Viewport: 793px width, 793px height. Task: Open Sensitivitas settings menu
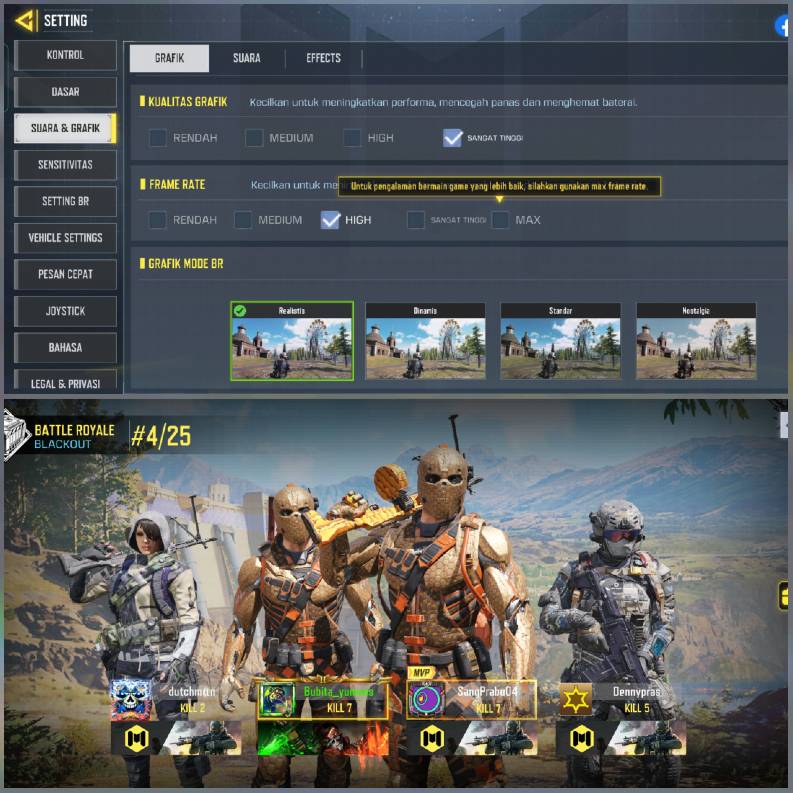65,165
